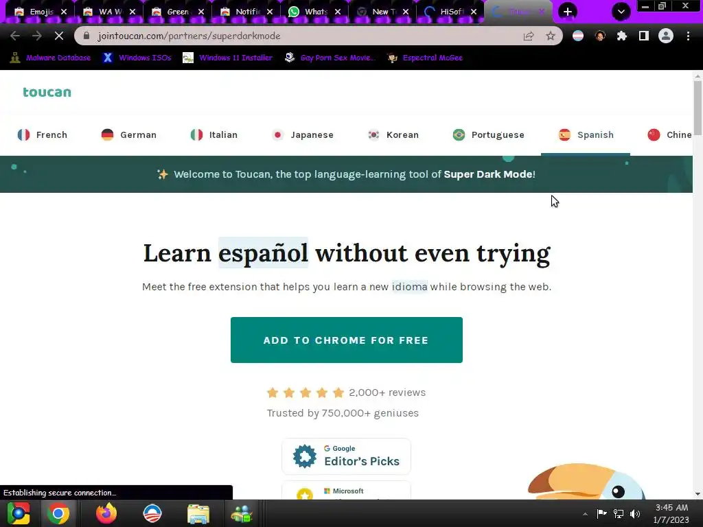Click the Super Dark Mode banner text

[488, 174]
